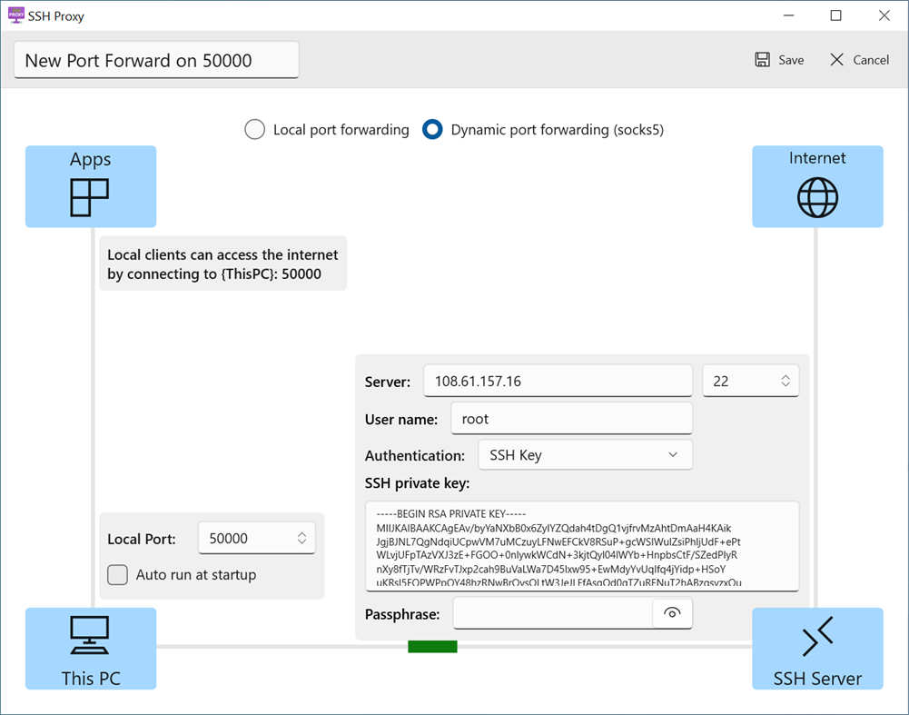Image resolution: width=909 pixels, height=715 pixels.
Task: Click the Apps grid icon
Action: (90, 197)
